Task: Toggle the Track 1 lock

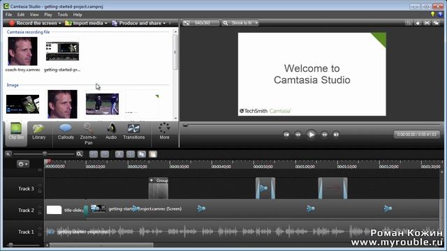Action: click(x=40, y=234)
